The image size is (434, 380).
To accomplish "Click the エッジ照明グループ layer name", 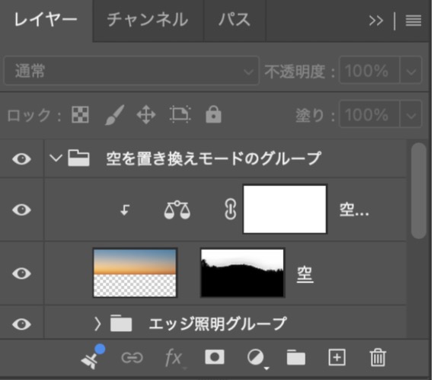I will pyautogui.click(x=218, y=324).
